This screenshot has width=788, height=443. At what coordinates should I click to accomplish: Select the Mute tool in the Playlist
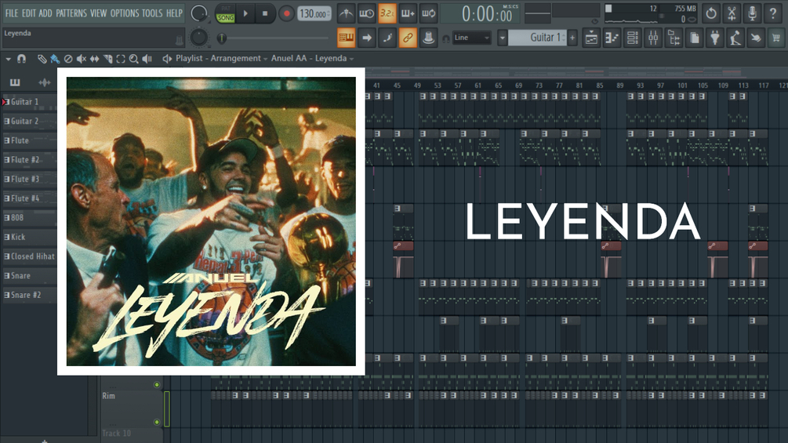[x=81, y=59]
